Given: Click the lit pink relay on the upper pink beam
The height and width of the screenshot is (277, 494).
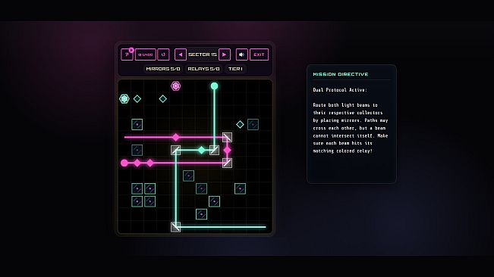Looking at the screenshot, I should pyautogui.click(x=176, y=137).
